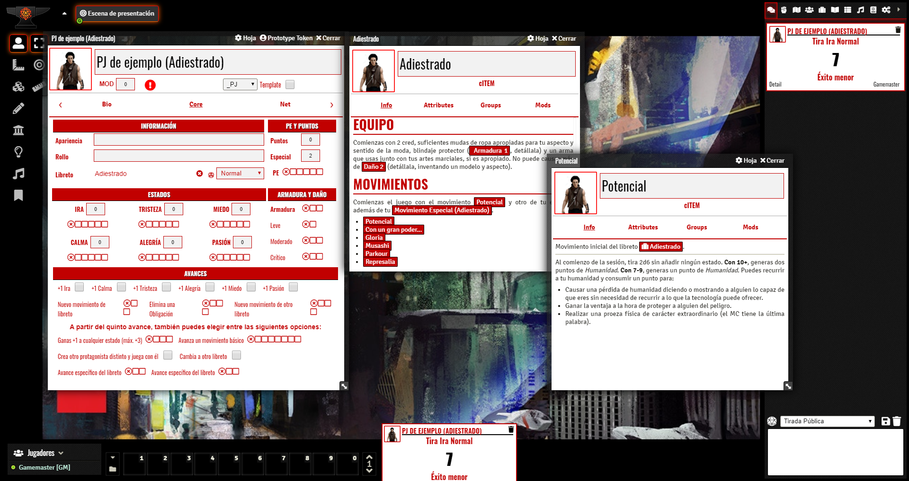Open the _PJ template dropdown
The width and height of the screenshot is (909, 481).
tap(240, 84)
